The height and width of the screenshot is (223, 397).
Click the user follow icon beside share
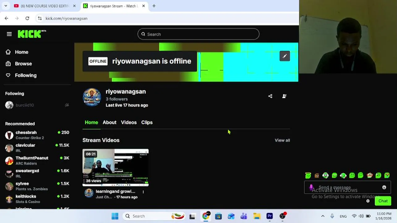pyautogui.click(x=284, y=96)
